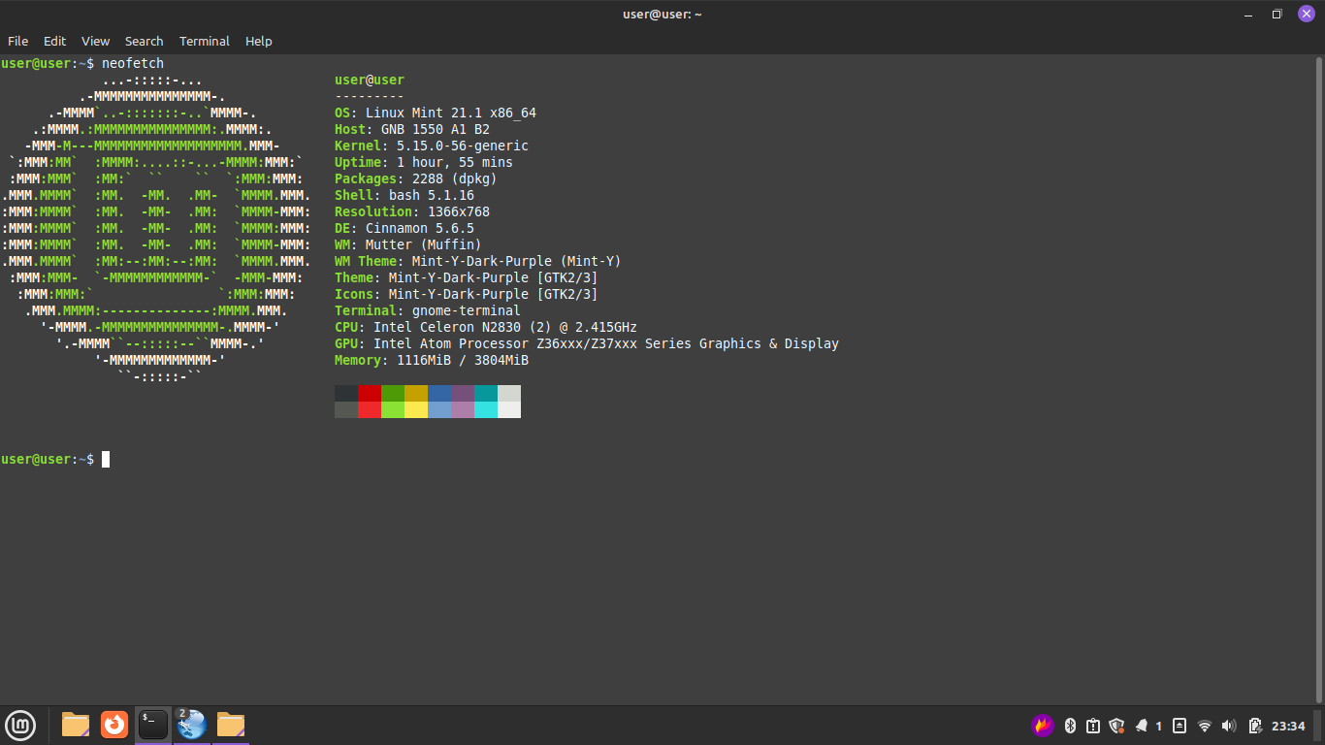This screenshot has width=1325, height=745.
Task: Click the "user@user" header above the dashes
Action: point(370,80)
